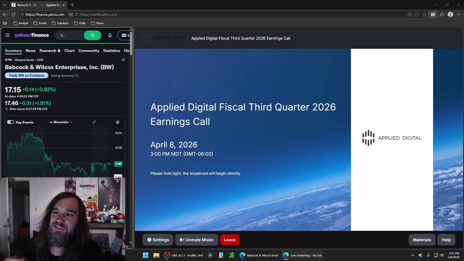Go back with the browser back arrow
The height and width of the screenshot is (261, 464).
click(5, 14)
